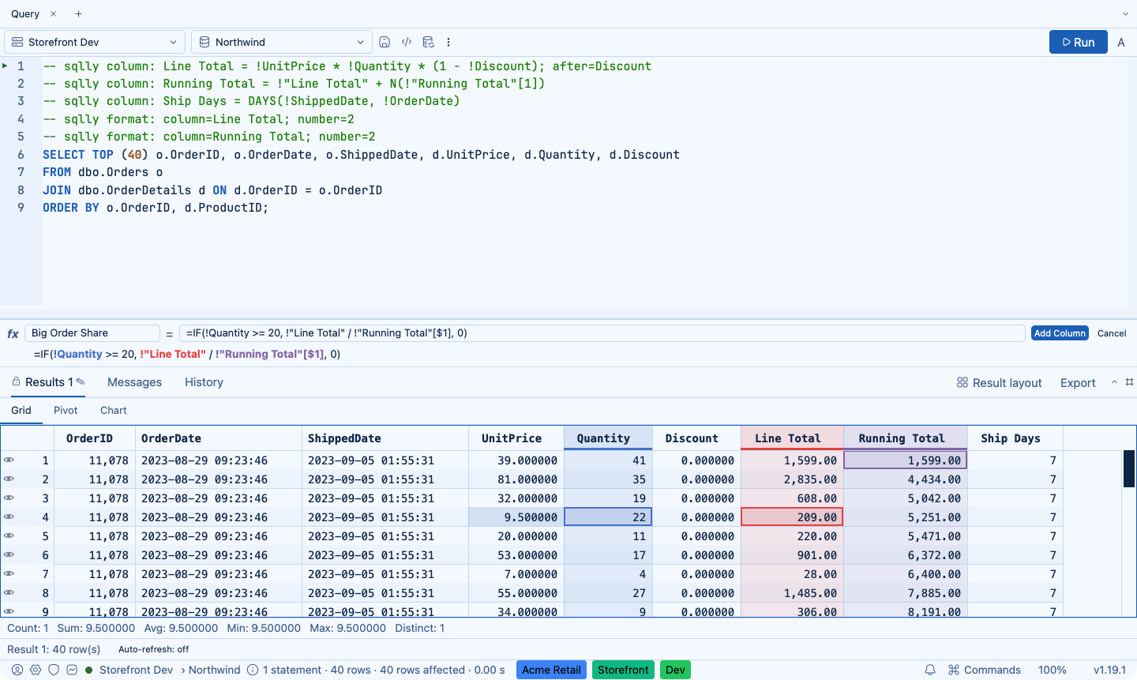Click the 'A' icon right of Run
Screen dimensions: 1137x680
pyautogui.click(x=1121, y=43)
